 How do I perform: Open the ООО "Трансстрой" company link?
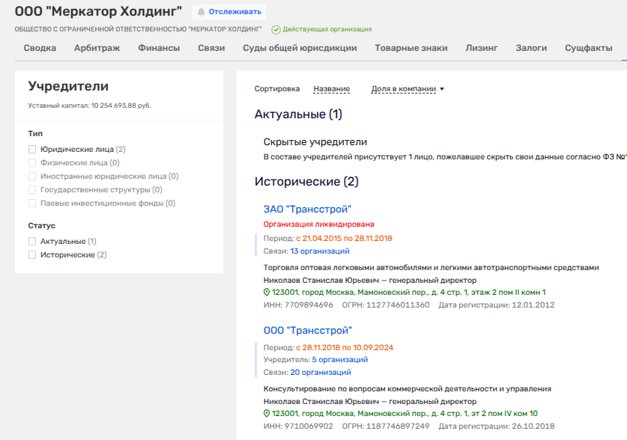pyautogui.click(x=307, y=330)
